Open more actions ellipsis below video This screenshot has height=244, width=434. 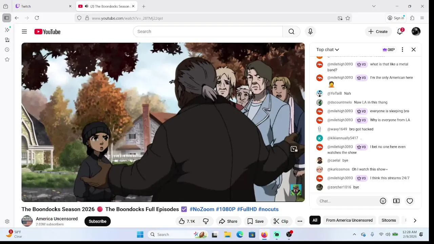(300, 221)
